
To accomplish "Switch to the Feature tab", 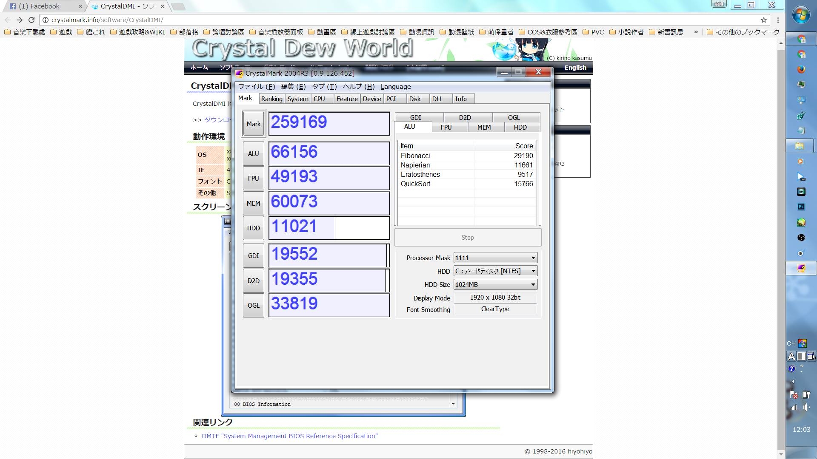I will click(347, 99).
